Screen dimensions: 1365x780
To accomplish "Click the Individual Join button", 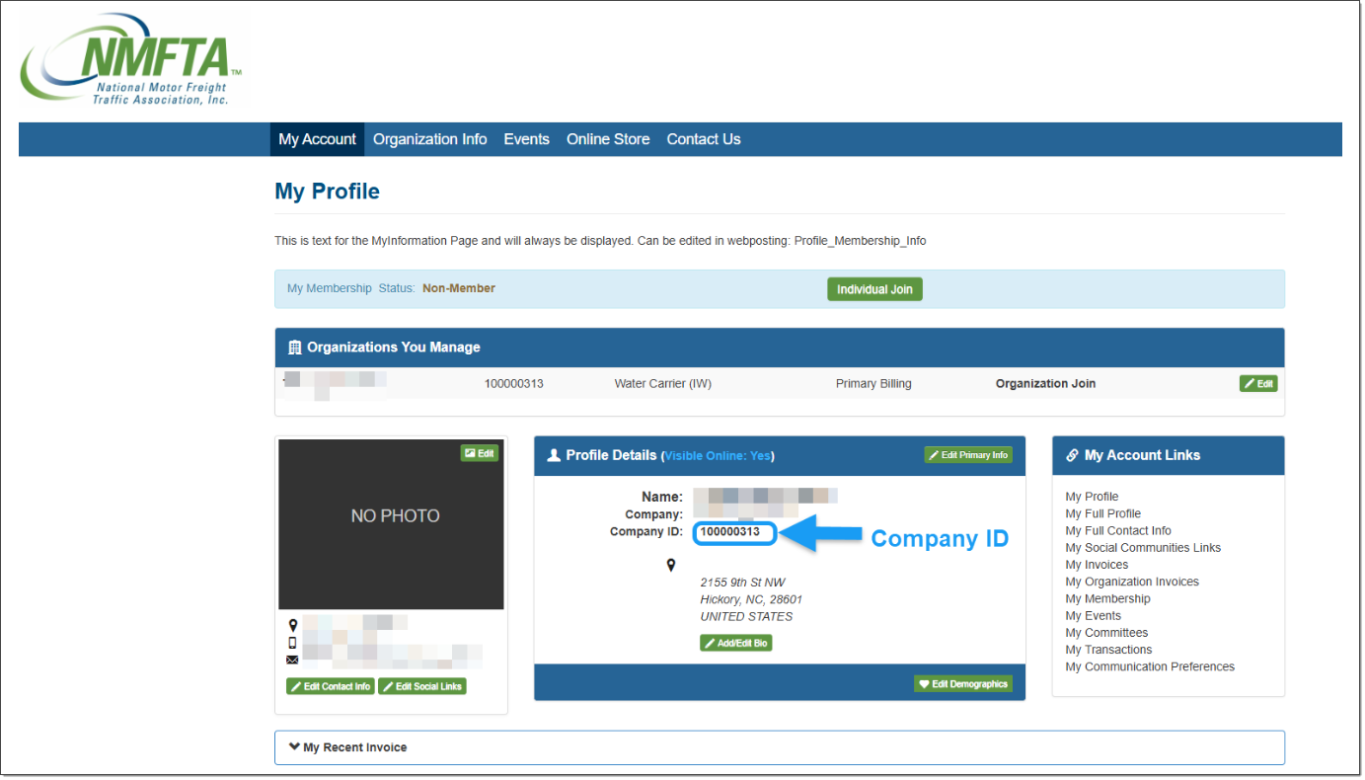I will 874,289.
